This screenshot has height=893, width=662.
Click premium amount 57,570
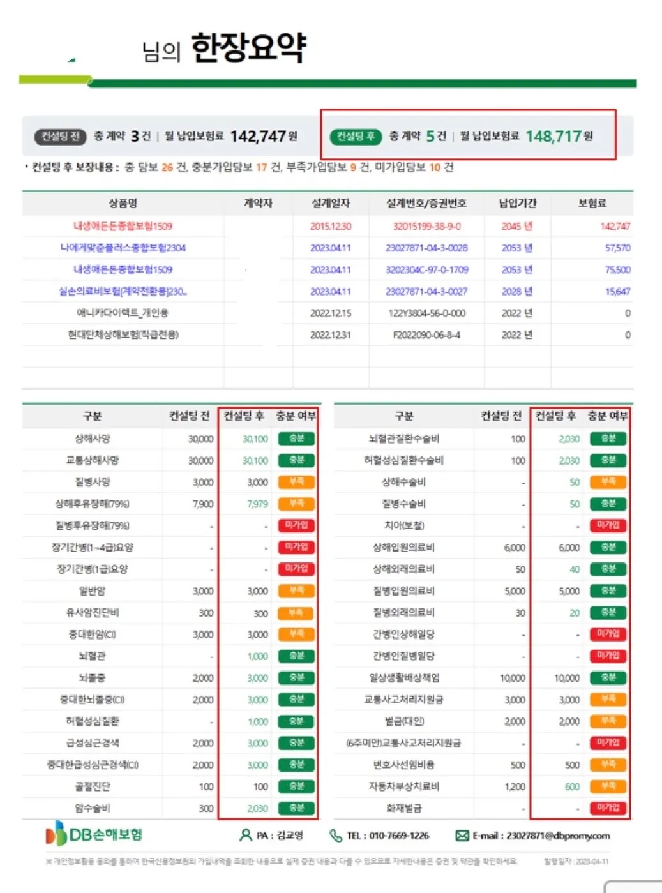617,248
